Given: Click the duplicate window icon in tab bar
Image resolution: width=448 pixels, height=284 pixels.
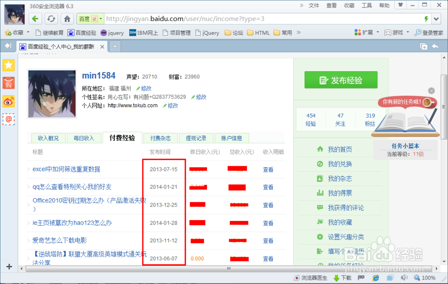Looking at the screenshot, I should pyautogui.click(x=423, y=47).
